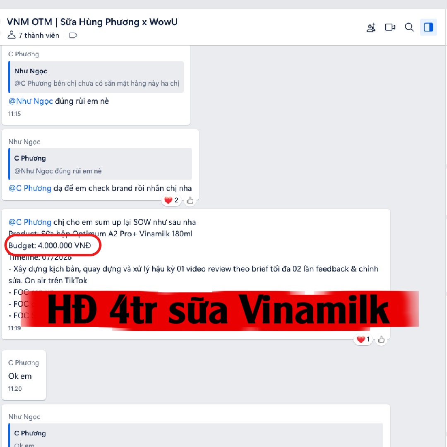Open the add member icon
The width and height of the screenshot is (447, 447).
pos(371,27)
